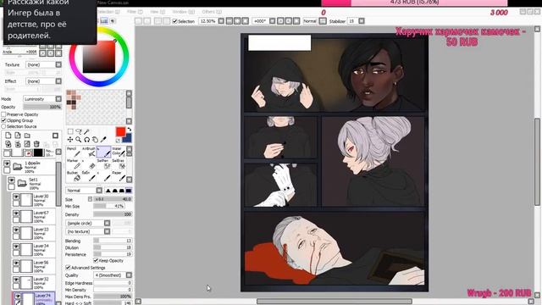Hide the Layer30 layer
Image resolution: width=542 pixels, height=305 pixels.
16,197
